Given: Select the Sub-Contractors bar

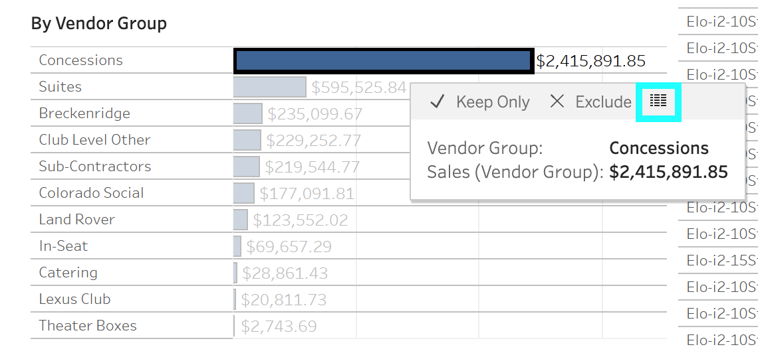Looking at the screenshot, I should click(247, 167).
